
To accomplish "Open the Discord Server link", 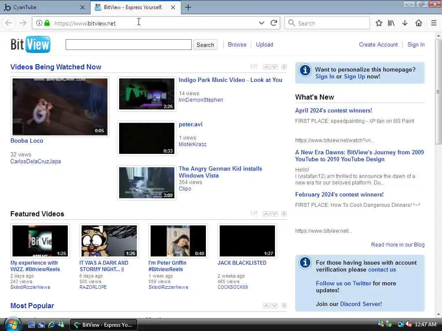I will click(361, 304).
